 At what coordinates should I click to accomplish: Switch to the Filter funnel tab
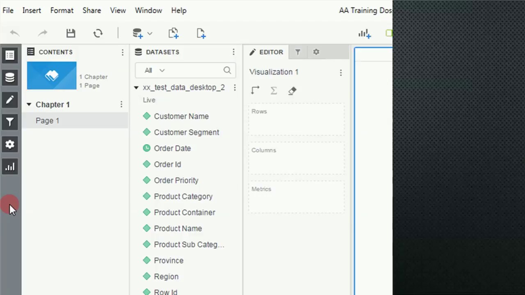(x=298, y=52)
